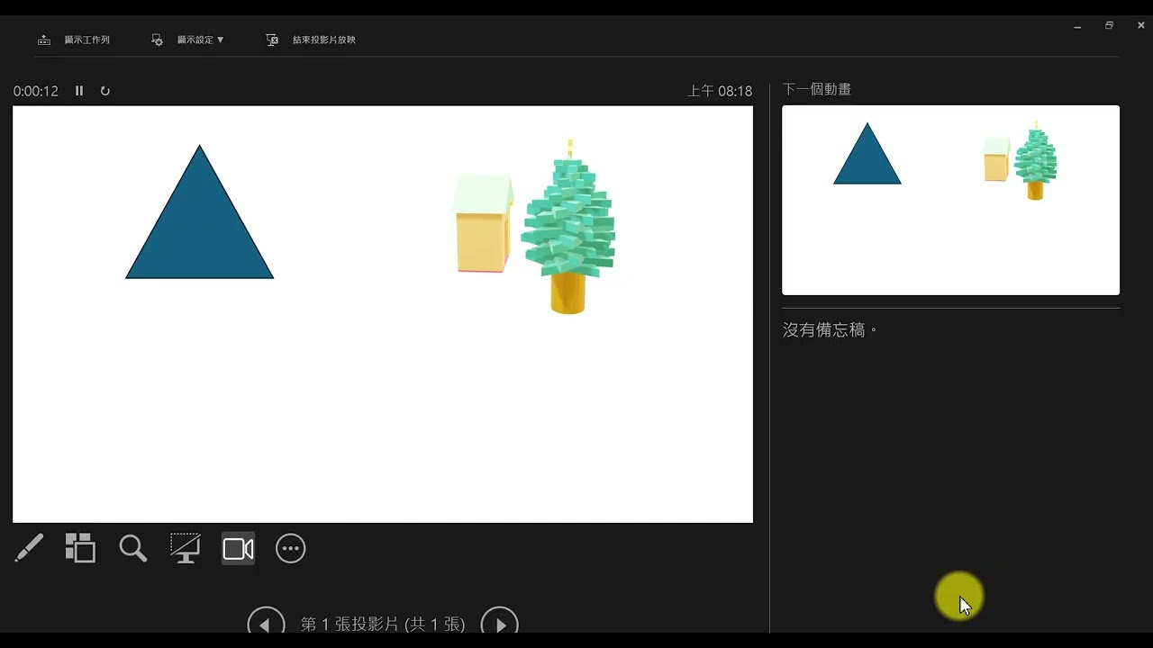The image size is (1153, 648).
Task: Minimize the presenter view window
Action: point(1077,26)
